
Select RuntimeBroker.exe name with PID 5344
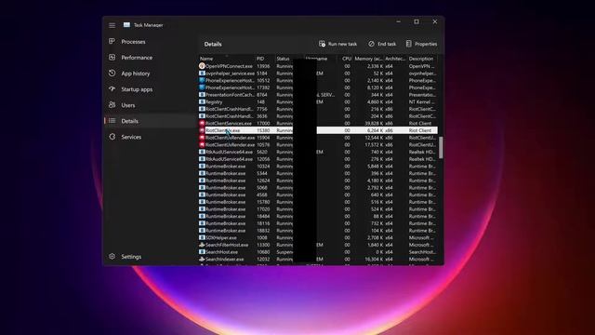pos(225,173)
